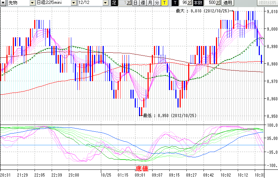
Task: Click the spinner beside the 96 tick value
Action: tap(190, 3)
